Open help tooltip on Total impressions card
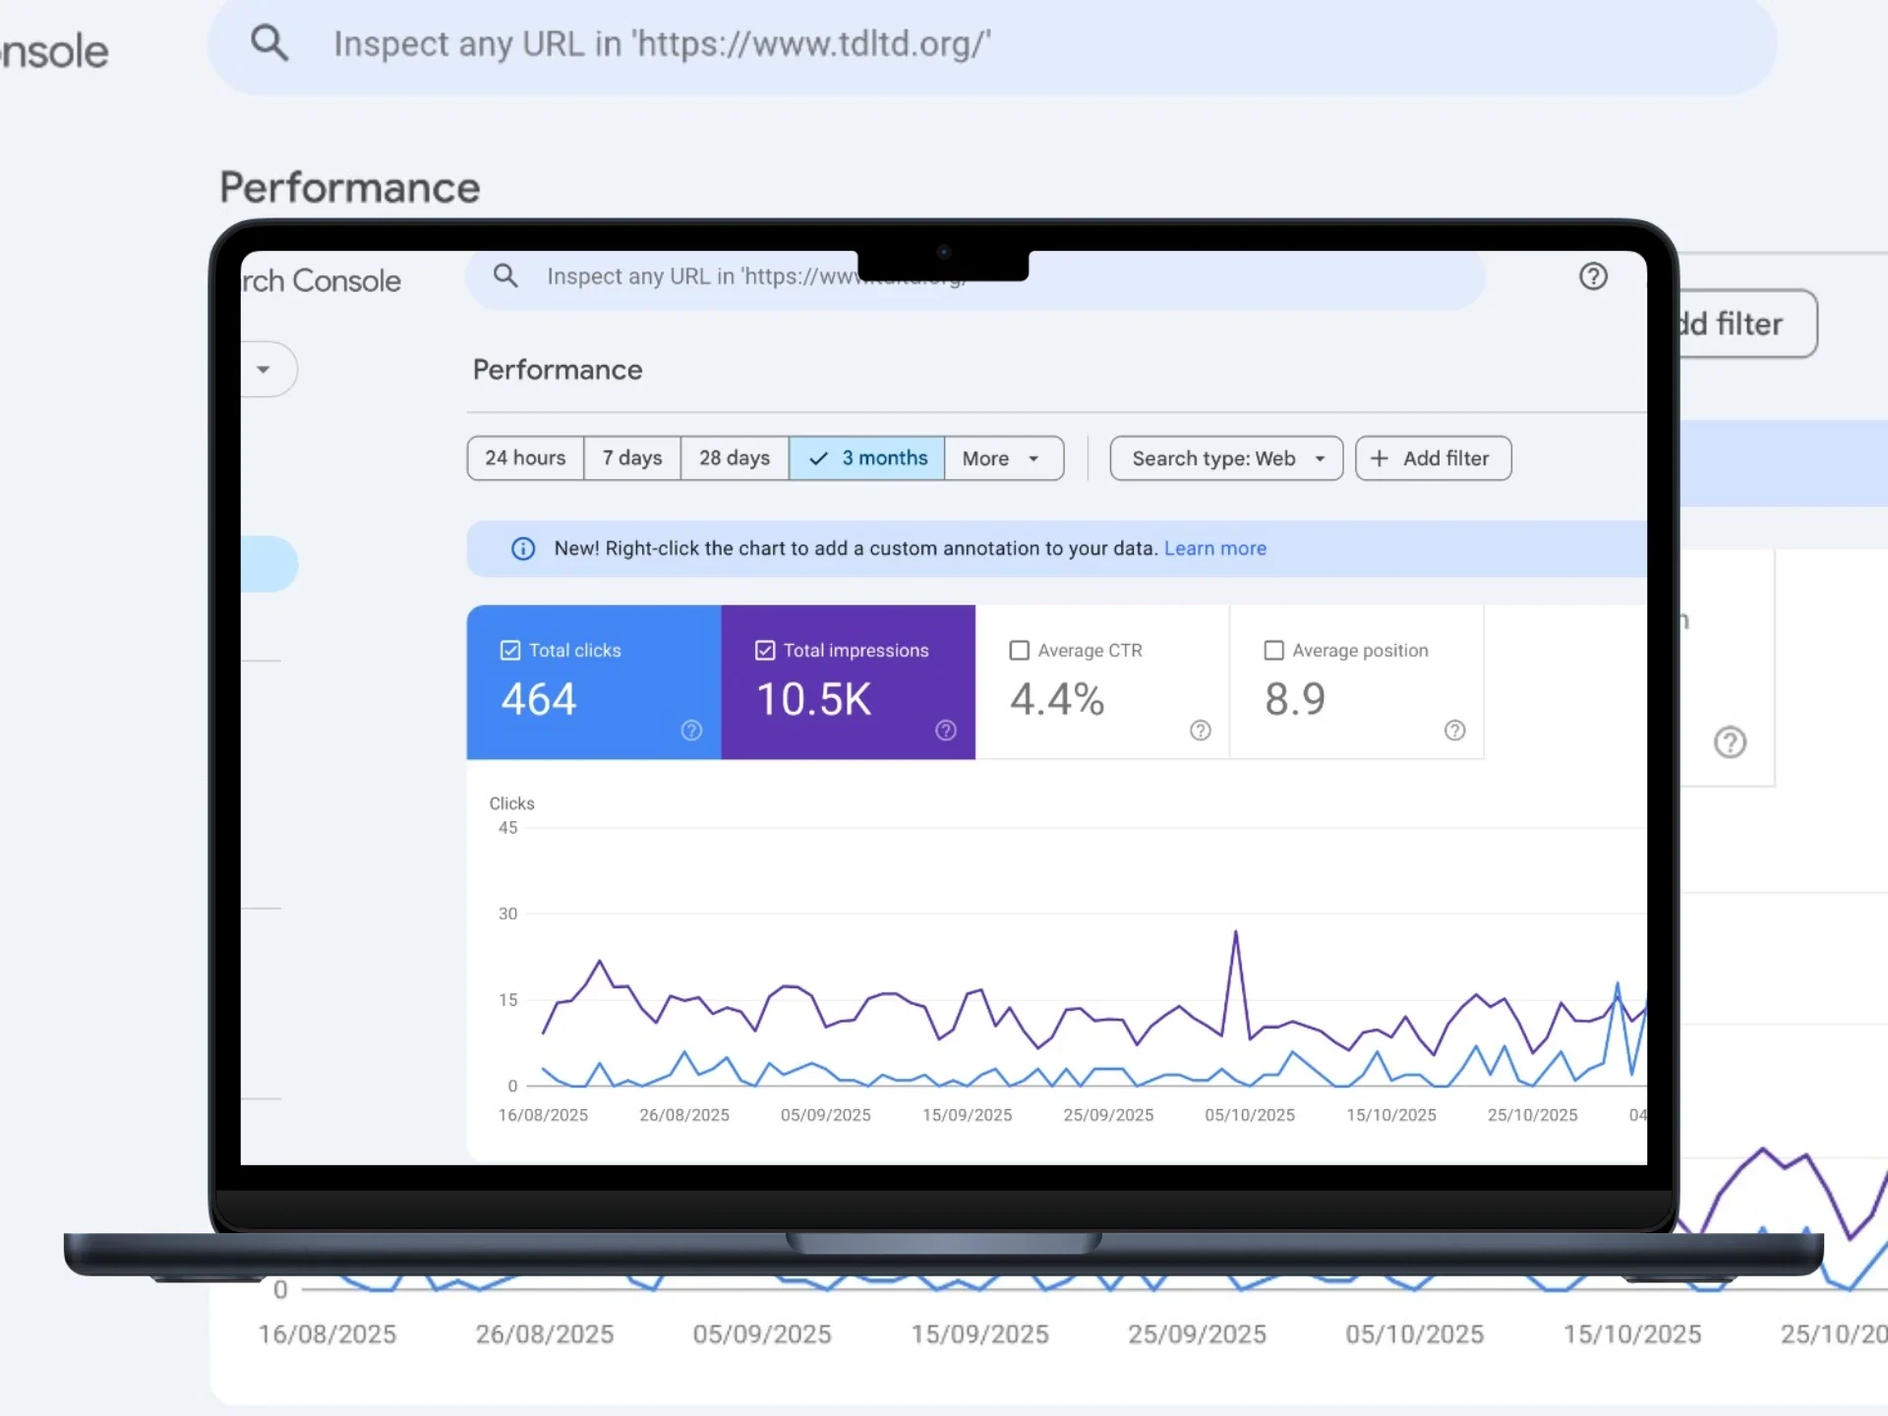 (946, 730)
